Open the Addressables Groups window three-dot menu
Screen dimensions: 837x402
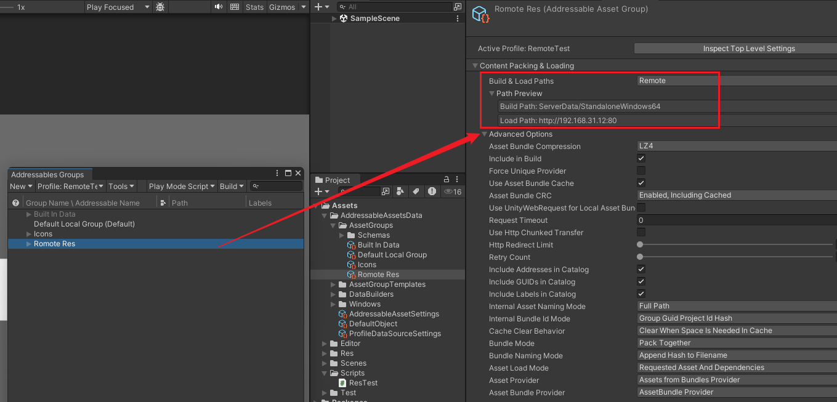(278, 174)
